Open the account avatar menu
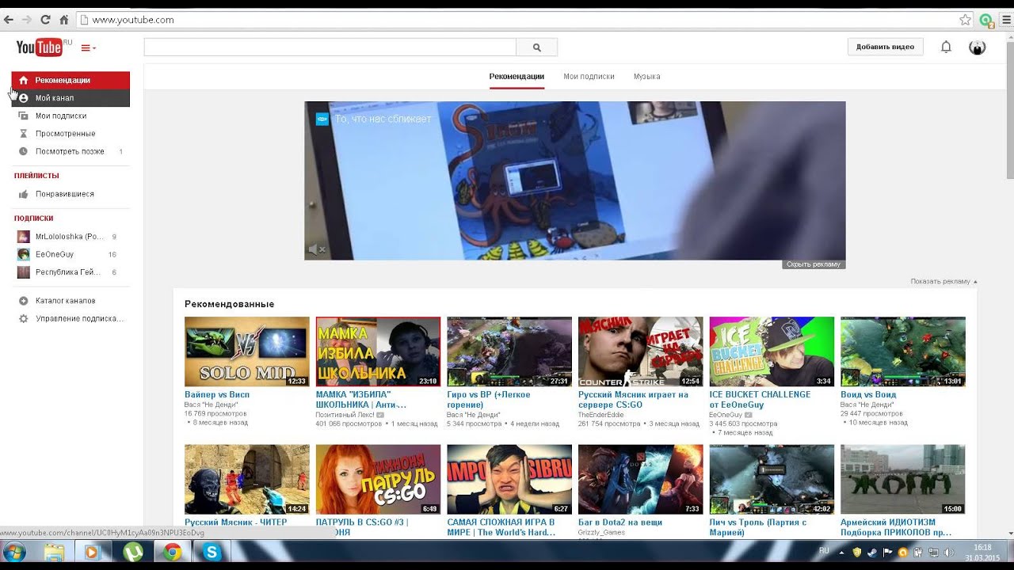 [978, 47]
